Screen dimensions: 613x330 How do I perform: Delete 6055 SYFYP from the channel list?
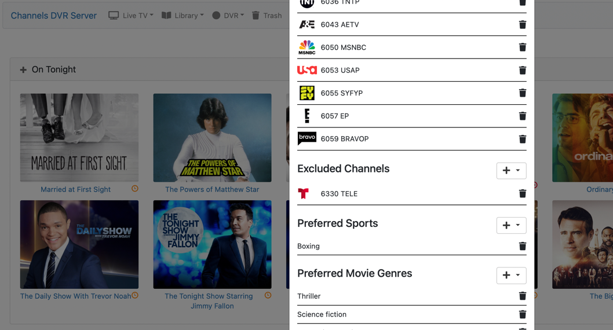522,93
